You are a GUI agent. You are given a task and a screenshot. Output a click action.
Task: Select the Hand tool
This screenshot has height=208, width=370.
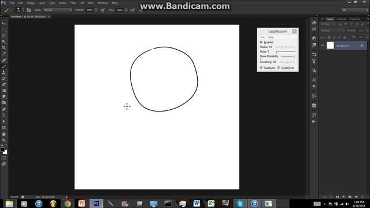click(x=4, y=134)
